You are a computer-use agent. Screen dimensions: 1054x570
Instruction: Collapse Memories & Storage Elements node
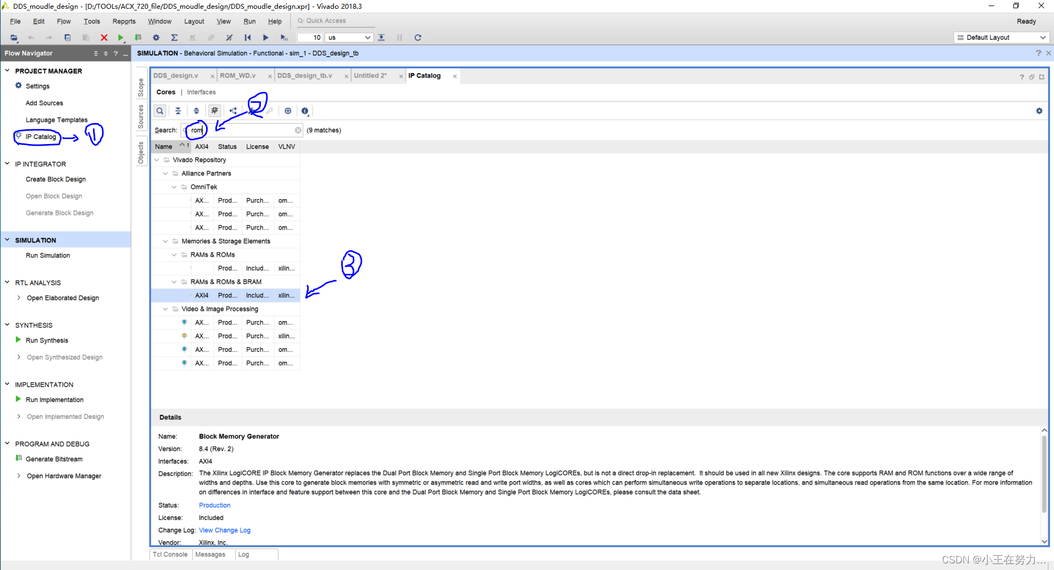pos(166,241)
